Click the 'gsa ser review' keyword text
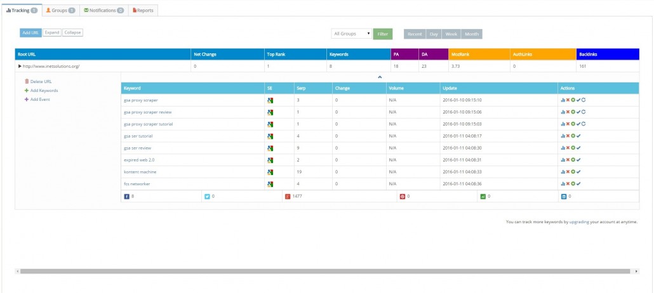The height and width of the screenshot is (293, 654). coord(137,148)
